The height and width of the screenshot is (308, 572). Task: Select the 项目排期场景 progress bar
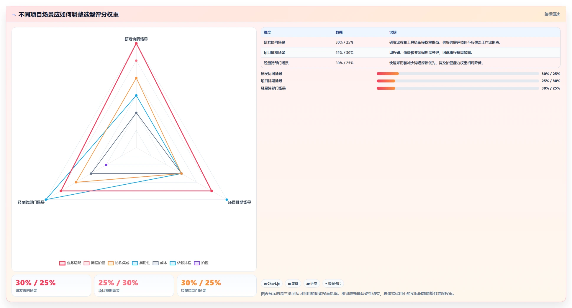tap(458, 81)
